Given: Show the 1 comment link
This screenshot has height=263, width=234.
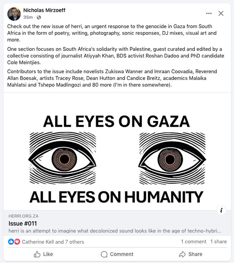Looking at the screenshot, I should point(193,241).
